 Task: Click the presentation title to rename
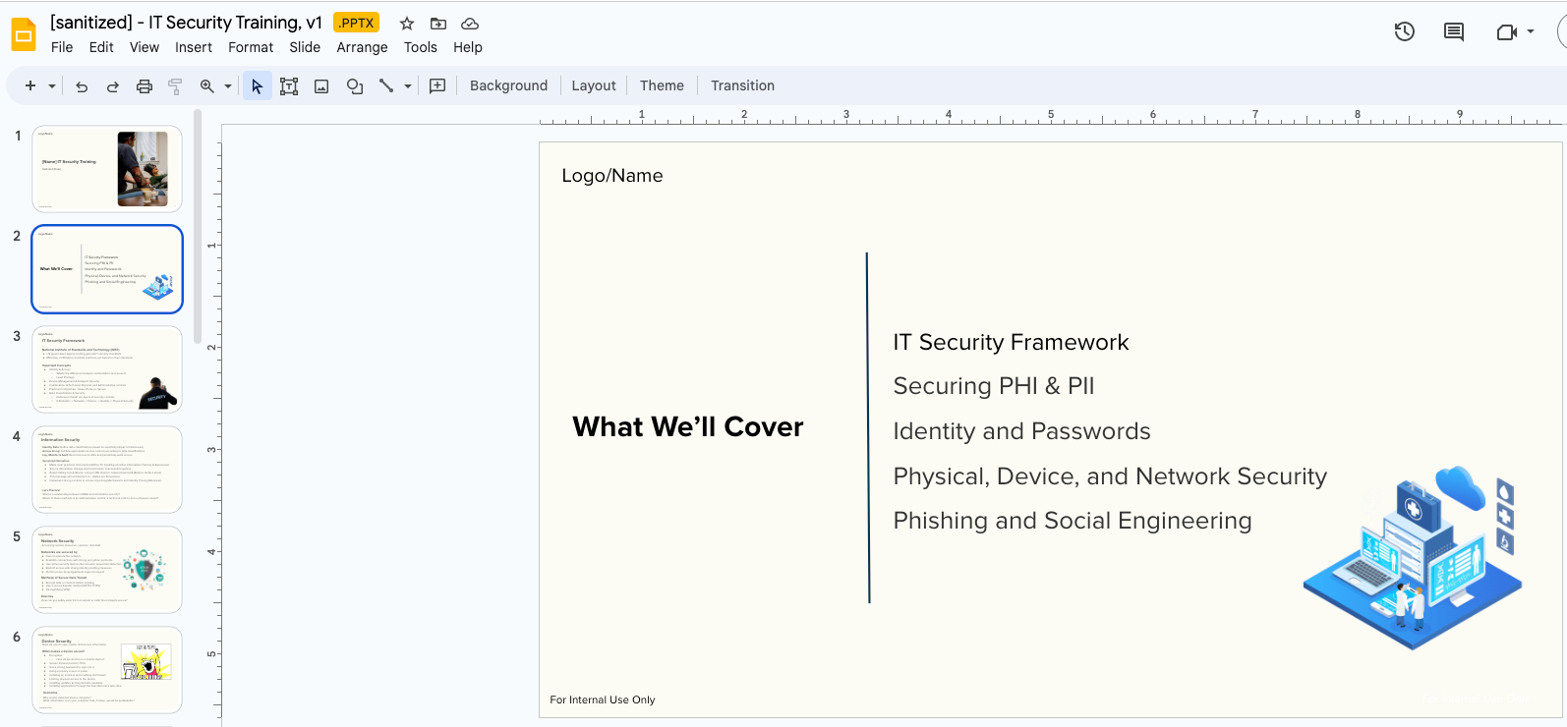tap(187, 23)
